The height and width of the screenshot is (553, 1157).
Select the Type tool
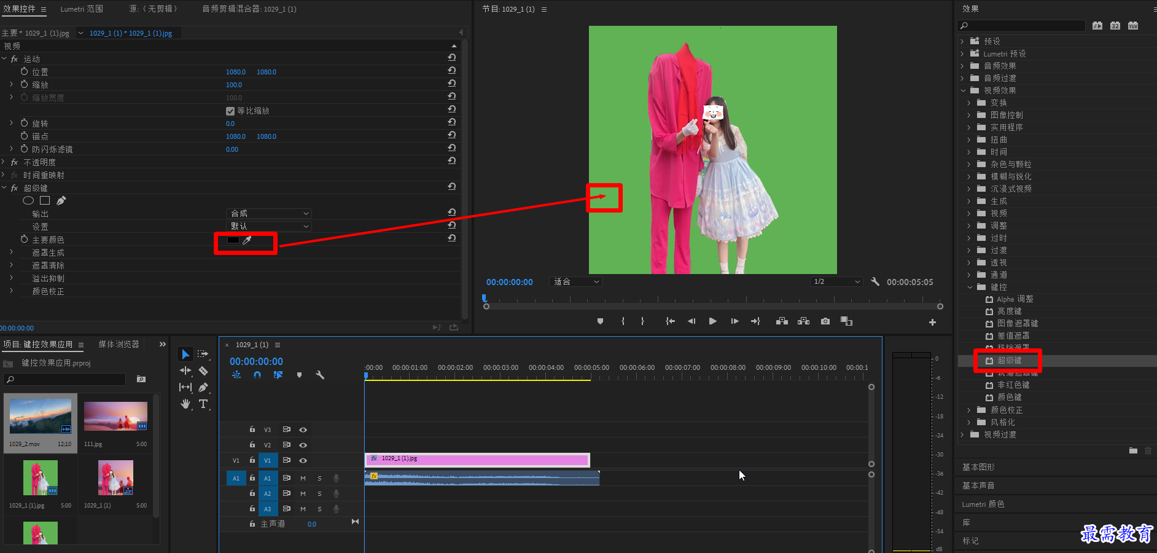pyautogui.click(x=203, y=404)
